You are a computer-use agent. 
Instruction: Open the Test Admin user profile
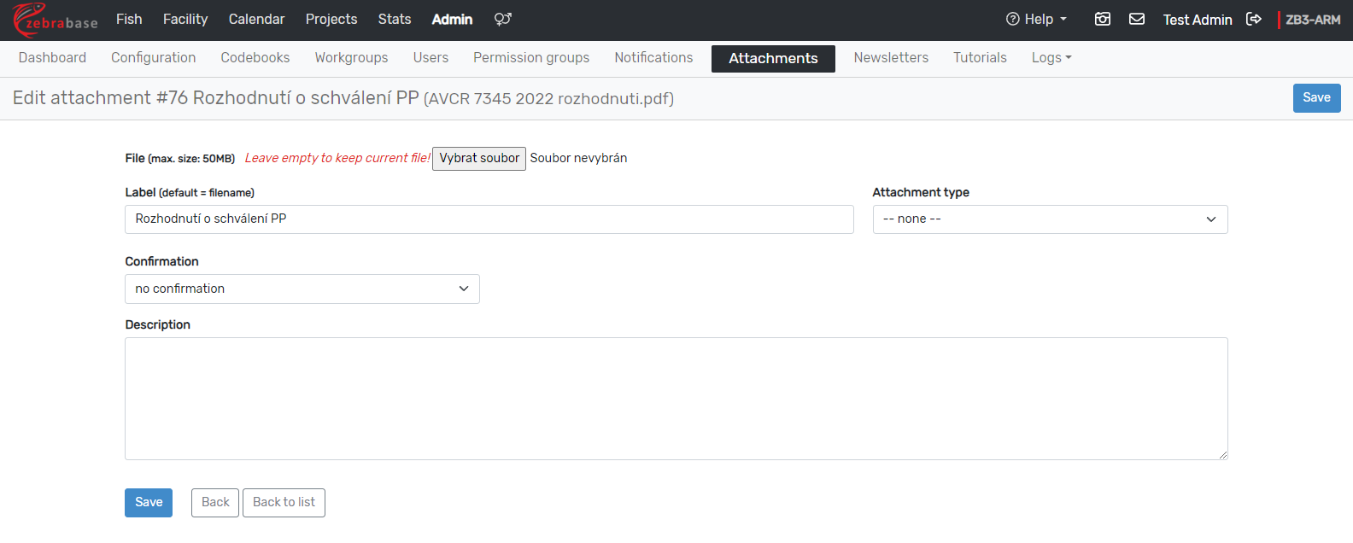point(1197,20)
